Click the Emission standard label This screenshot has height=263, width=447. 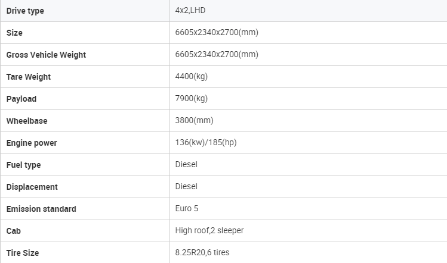point(41,209)
